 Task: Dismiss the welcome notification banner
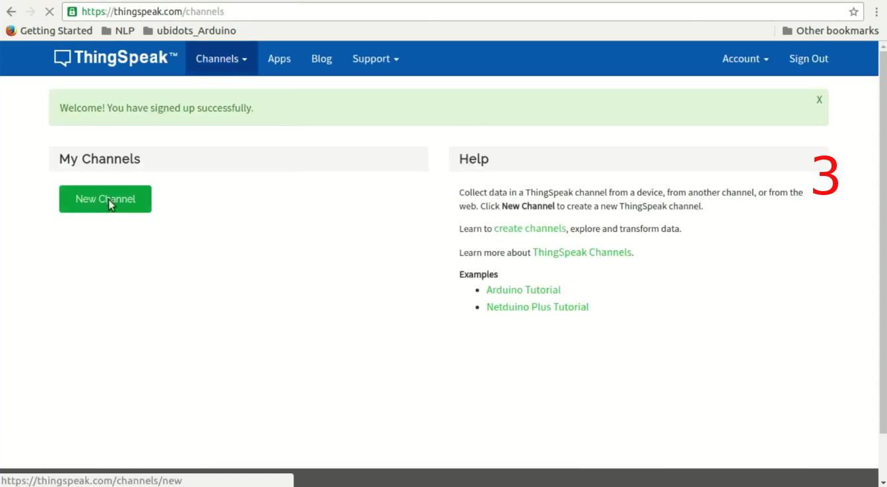[819, 100]
